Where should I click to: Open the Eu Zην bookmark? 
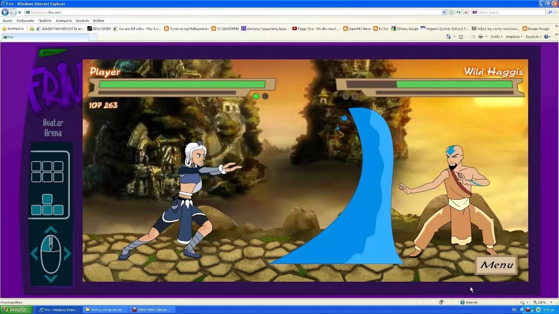[381, 29]
